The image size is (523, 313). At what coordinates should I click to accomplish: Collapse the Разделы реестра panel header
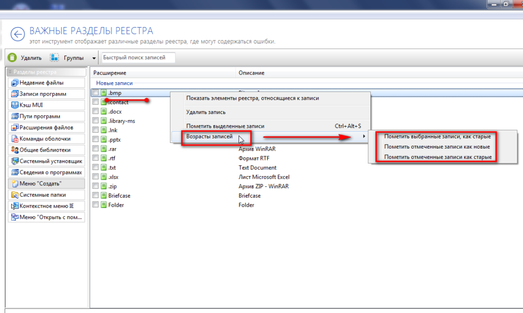(10, 72)
